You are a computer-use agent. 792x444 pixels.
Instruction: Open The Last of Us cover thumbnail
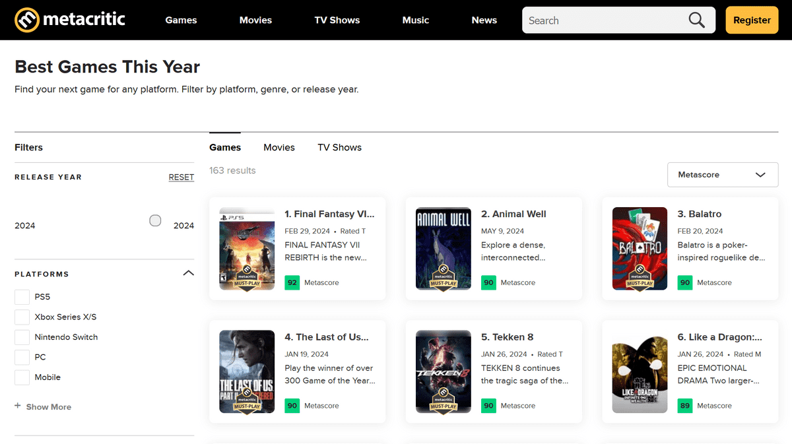click(247, 371)
